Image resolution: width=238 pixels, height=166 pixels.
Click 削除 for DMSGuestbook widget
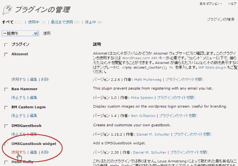pos(45,152)
